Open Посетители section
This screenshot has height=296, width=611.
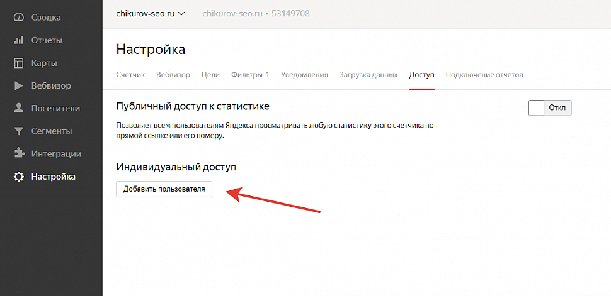tap(55, 108)
